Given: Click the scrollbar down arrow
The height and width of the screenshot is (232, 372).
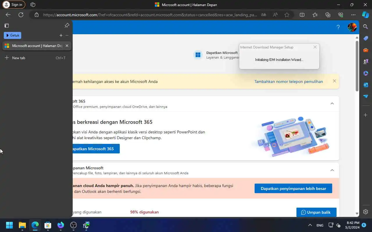Looking at the screenshot, I should pyautogui.click(x=357, y=214).
